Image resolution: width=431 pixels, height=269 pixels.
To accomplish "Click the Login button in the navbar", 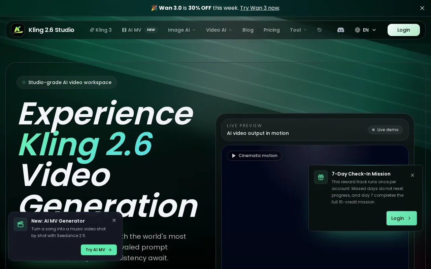I will click(x=404, y=30).
